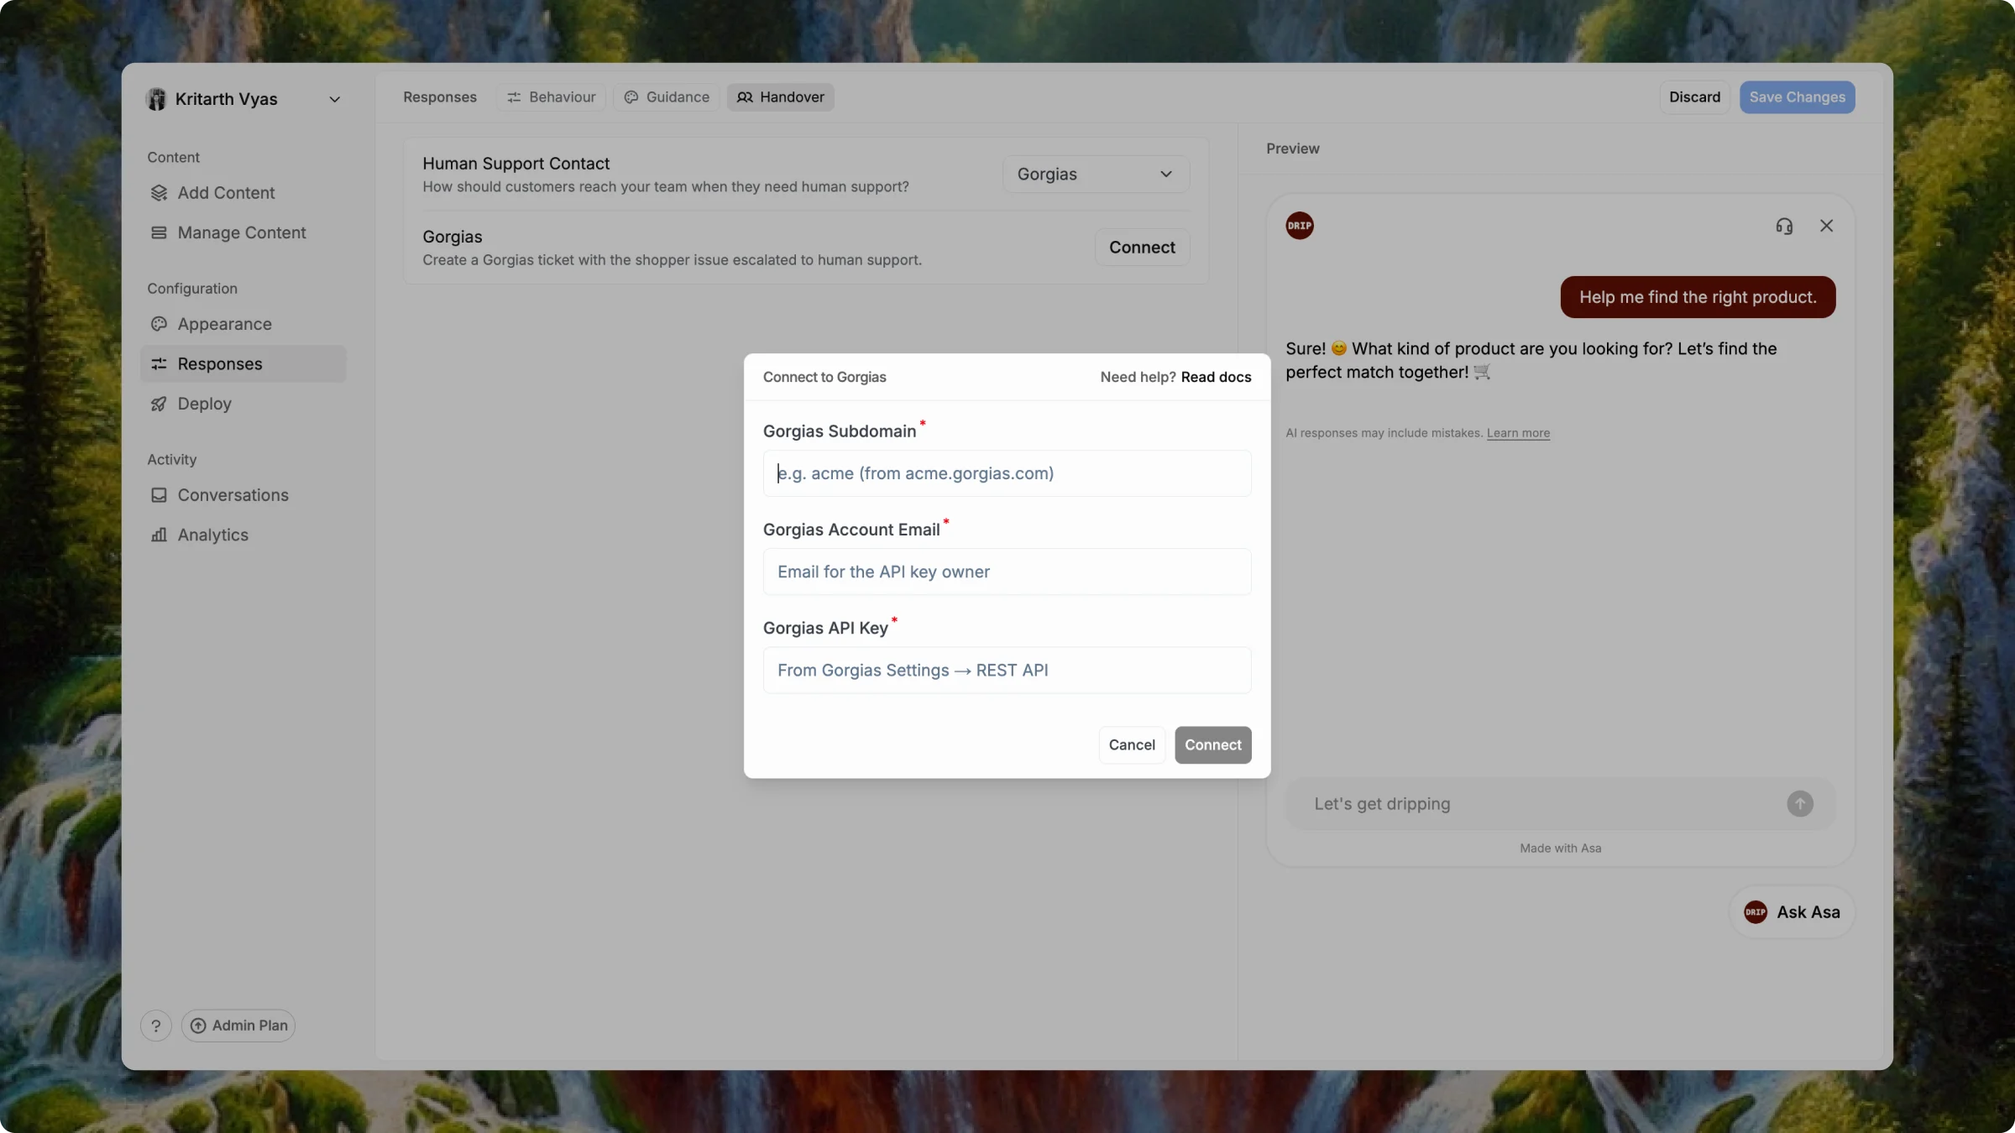Click the Manage Content stack icon

point(159,232)
